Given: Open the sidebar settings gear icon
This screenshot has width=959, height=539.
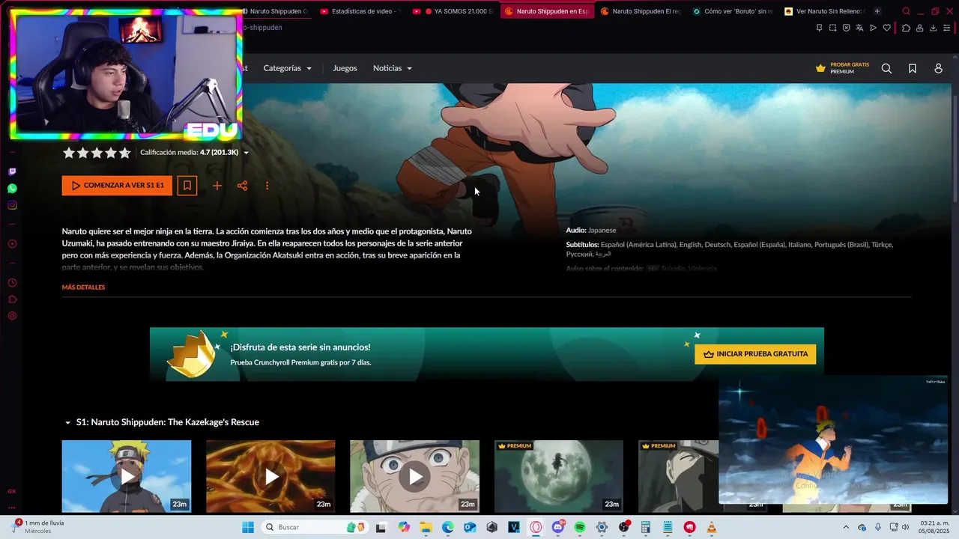Looking at the screenshot, I should tap(12, 316).
